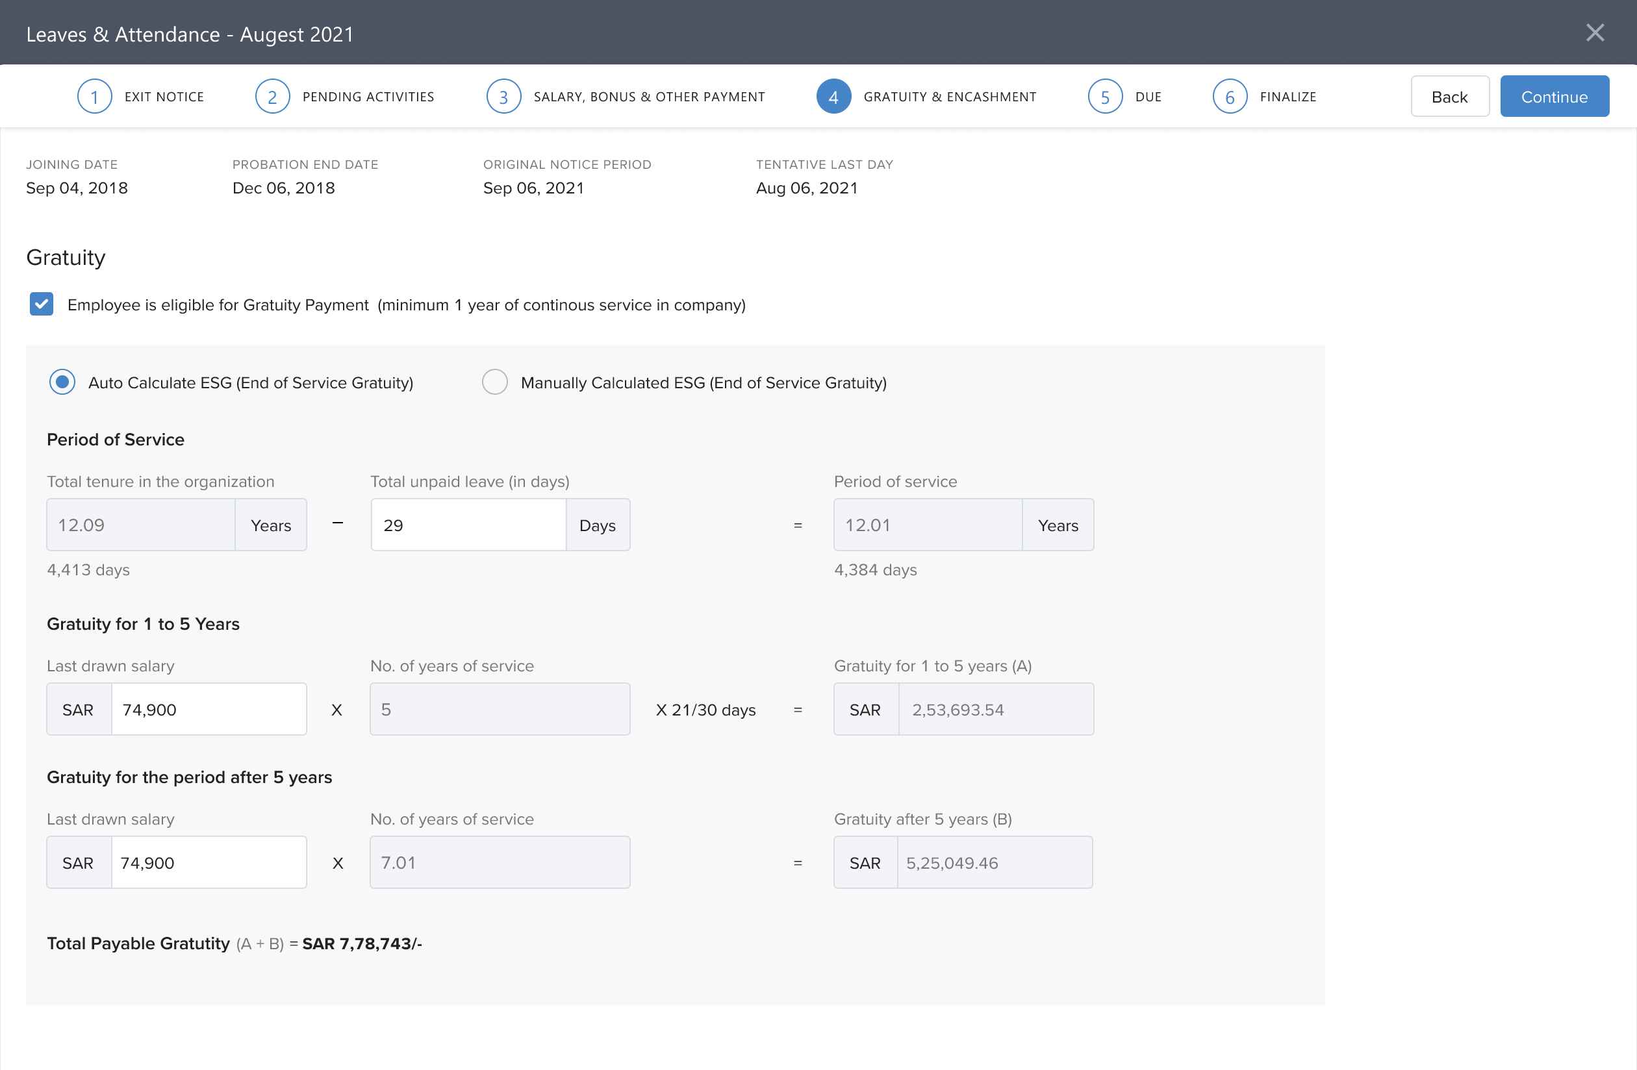This screenshot has width=1637, height=1070.
Task: Click step 5 circle for Due
Action: (x=1104, y=97)
